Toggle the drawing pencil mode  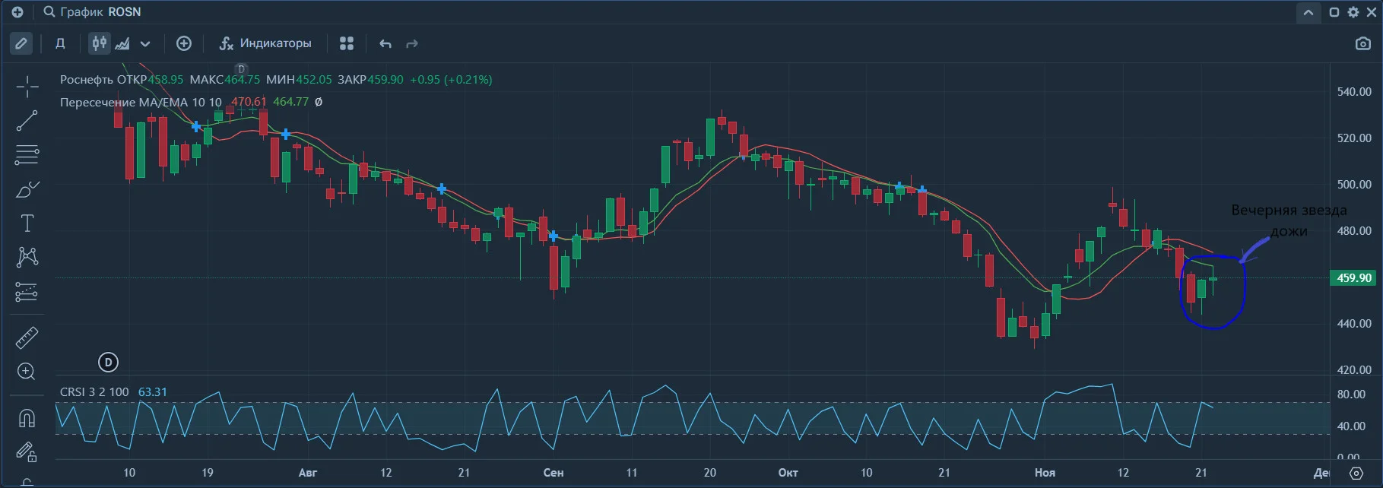(21, 43)
